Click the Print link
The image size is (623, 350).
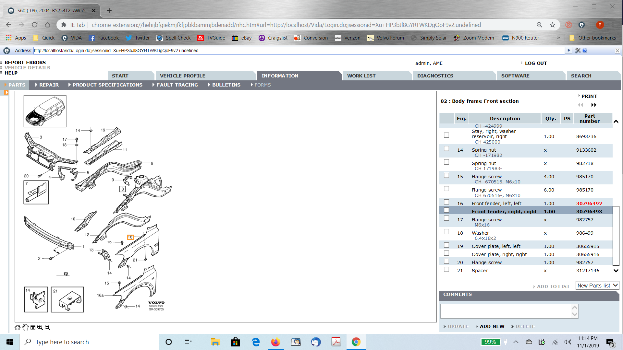(589, 96)
